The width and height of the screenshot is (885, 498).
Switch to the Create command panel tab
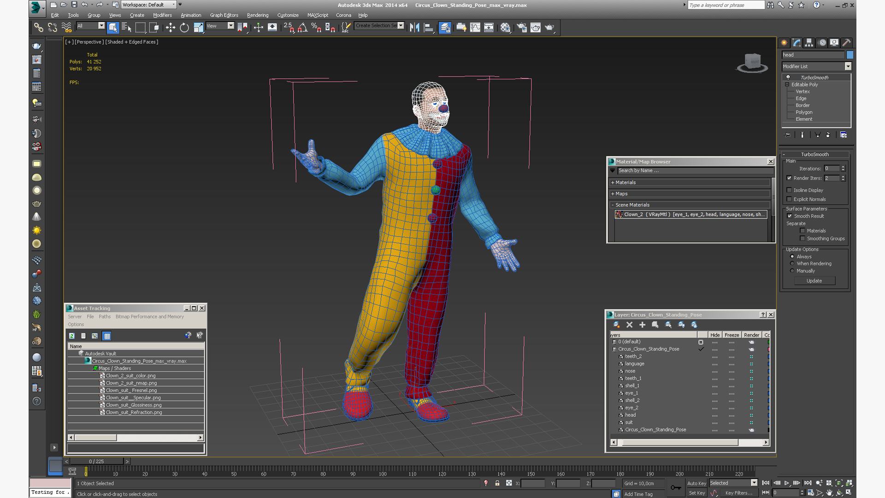tap(784, 42)
